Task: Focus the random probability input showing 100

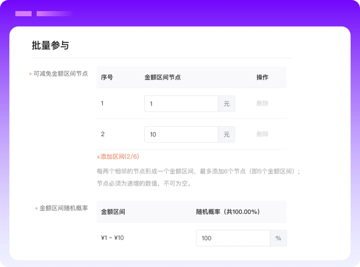Action: (233, 238)
